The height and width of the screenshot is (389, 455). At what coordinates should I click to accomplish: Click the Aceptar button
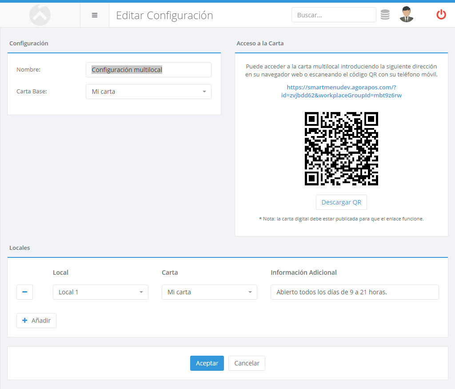click(207, 363)
